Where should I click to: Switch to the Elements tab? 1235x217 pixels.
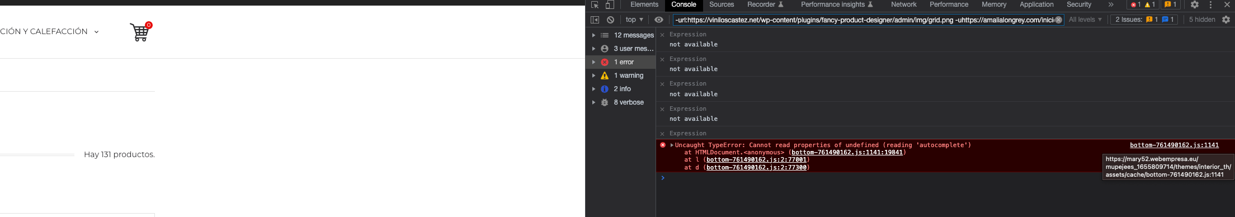(644, 4)
